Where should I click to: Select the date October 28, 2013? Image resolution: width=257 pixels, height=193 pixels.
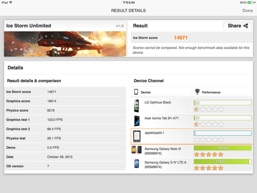tap(60, 157)
